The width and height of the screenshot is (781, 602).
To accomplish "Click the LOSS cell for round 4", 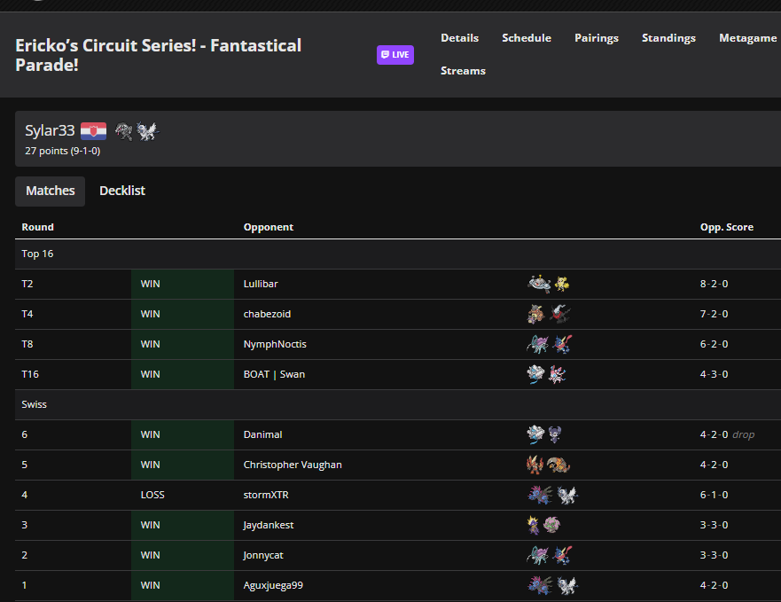I will coord(183,495).
